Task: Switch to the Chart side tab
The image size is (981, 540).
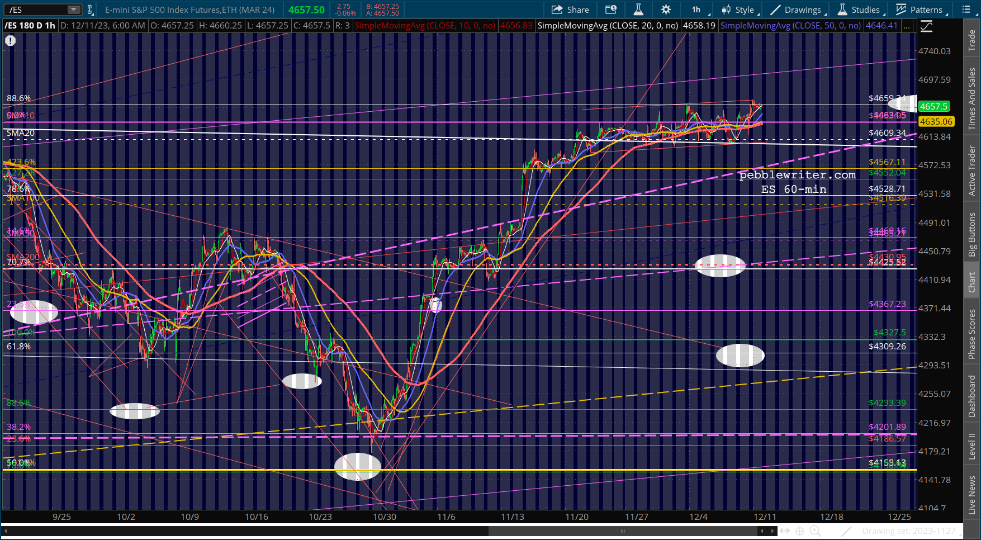Action: [972, 282]
